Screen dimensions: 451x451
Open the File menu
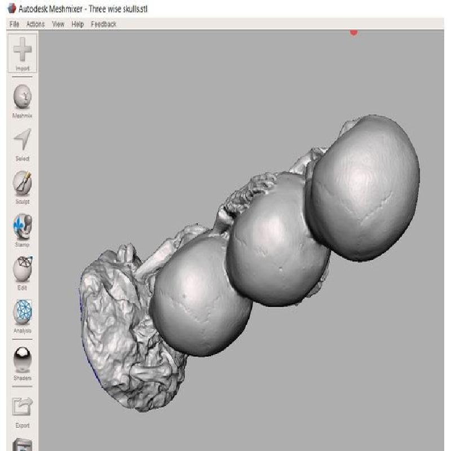[x=14, y=24]
